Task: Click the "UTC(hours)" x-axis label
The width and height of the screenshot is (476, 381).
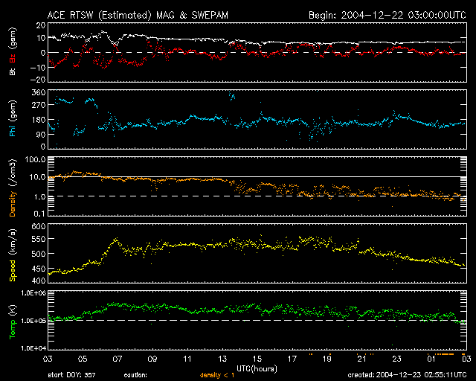Action: [257, 368]
